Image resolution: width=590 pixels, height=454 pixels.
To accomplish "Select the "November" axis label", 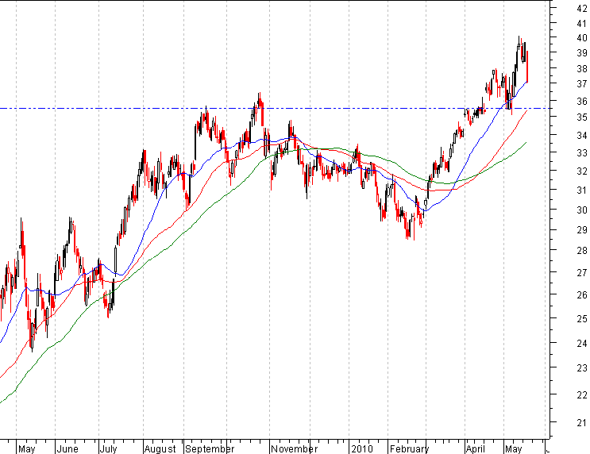I will pyautogui.click(x=295, y=448).
